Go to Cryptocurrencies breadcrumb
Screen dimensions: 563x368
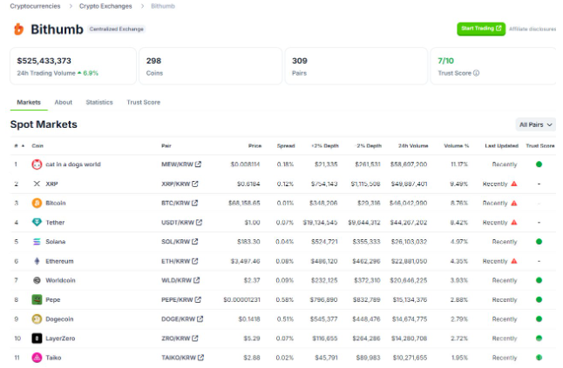tap(35, 6)
